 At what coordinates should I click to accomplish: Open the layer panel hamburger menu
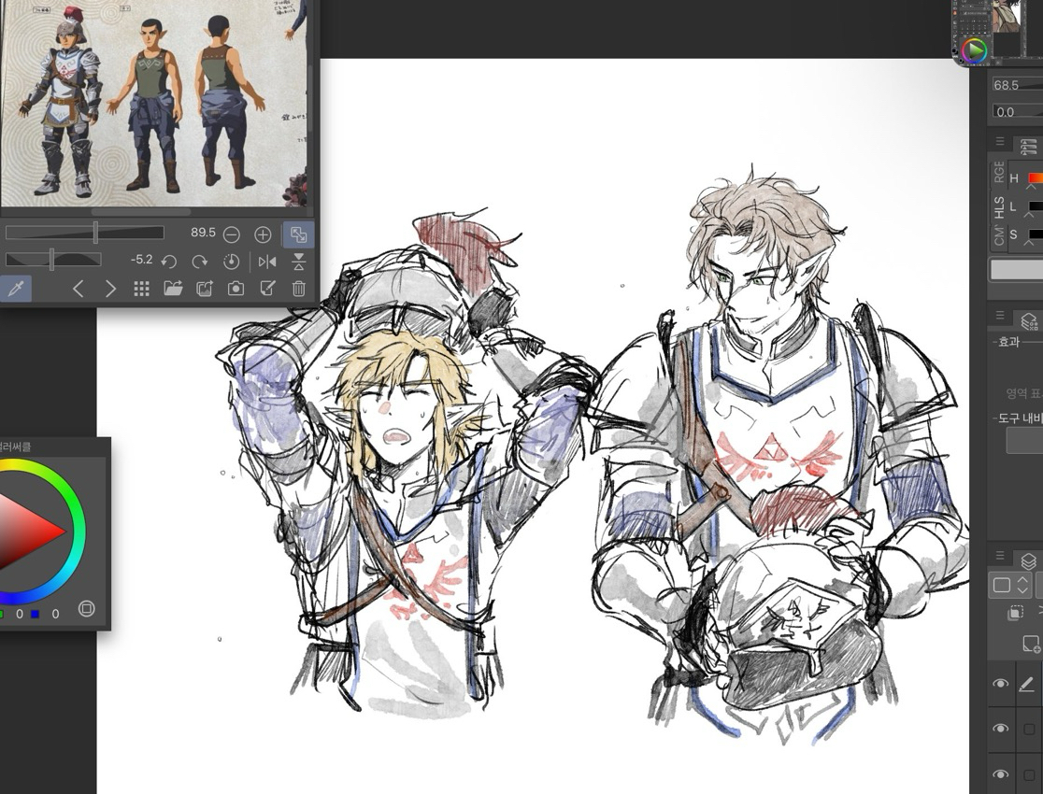(x=999, y=557)
